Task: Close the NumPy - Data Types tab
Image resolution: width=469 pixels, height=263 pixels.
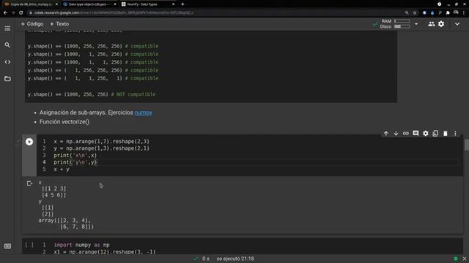Action: click(173, 4)
